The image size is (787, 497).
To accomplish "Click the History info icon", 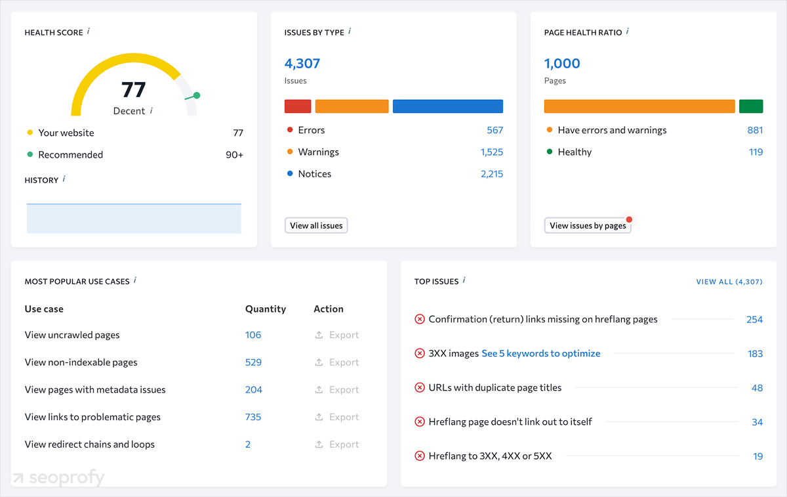I will pyautogui.click(x=64, y=179).
